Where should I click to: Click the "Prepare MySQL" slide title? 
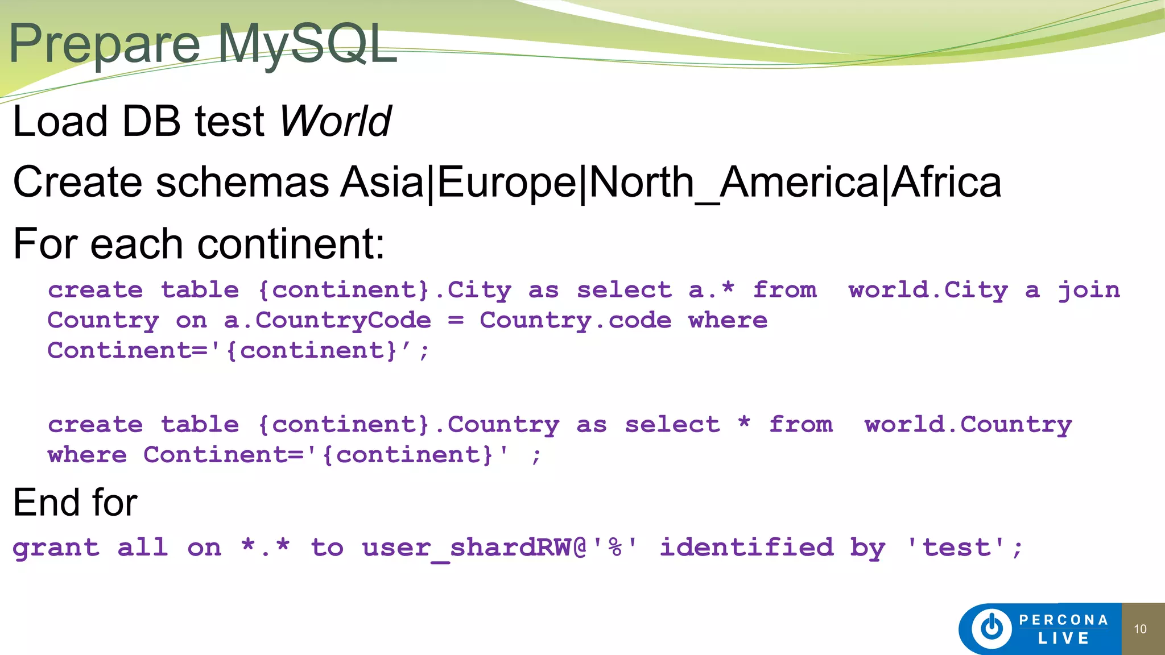(203, 44)
